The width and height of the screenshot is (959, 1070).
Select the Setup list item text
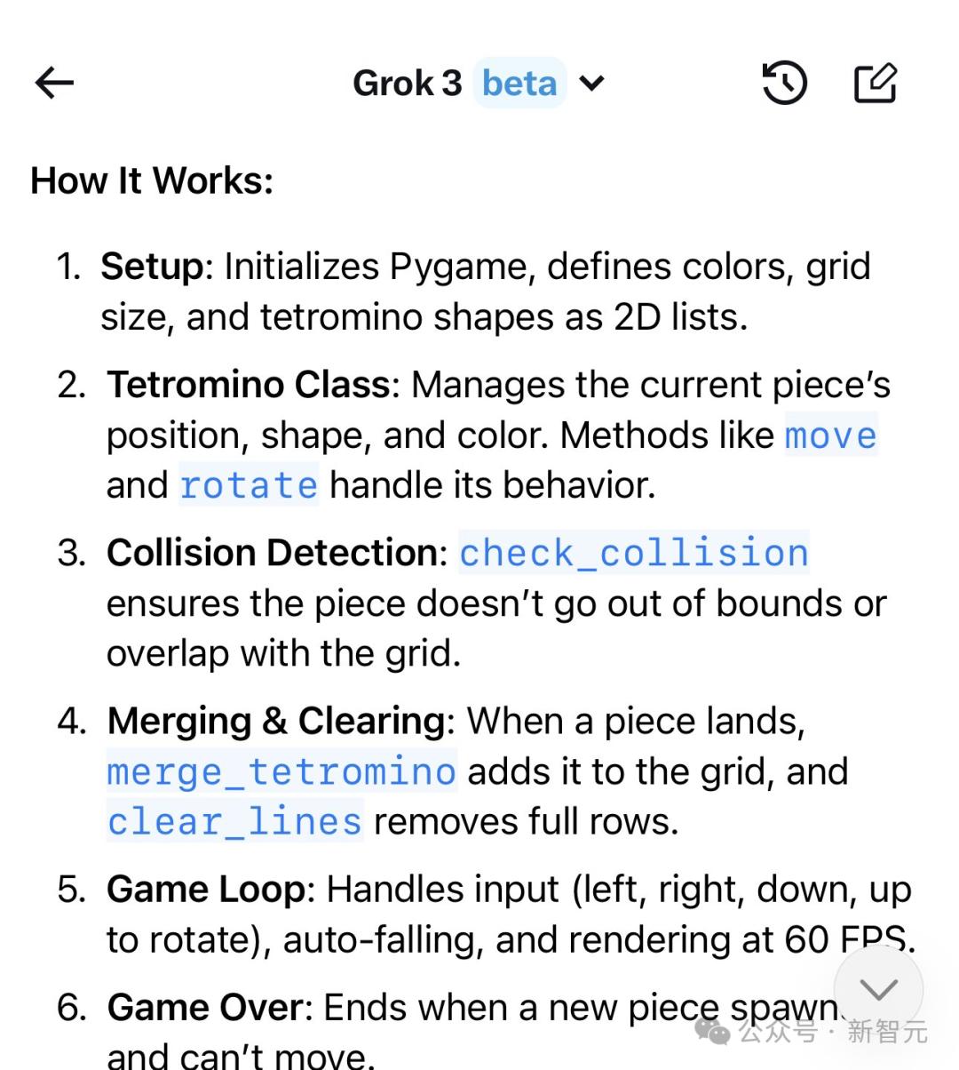pos(486,291)
